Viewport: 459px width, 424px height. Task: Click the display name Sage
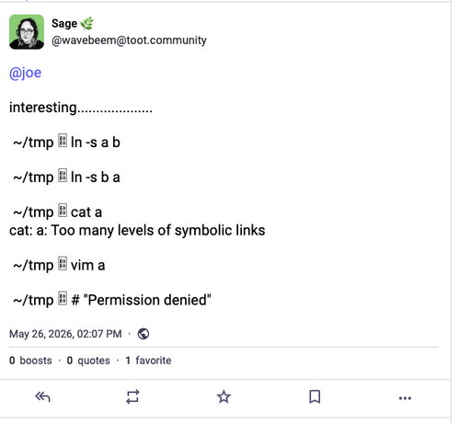[x=64, y=24]
